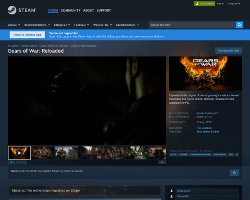This screenshot has width=250, height=200.
Task: Select the fourth screenshot thumbnail
Action: 89,153
